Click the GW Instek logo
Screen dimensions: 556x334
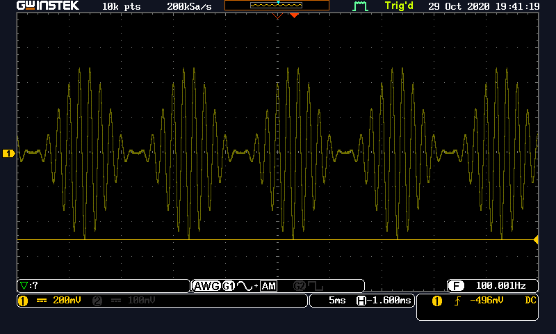click(x=48, y=6)
